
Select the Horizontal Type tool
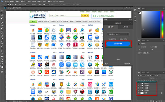click(x=2, y=49)
